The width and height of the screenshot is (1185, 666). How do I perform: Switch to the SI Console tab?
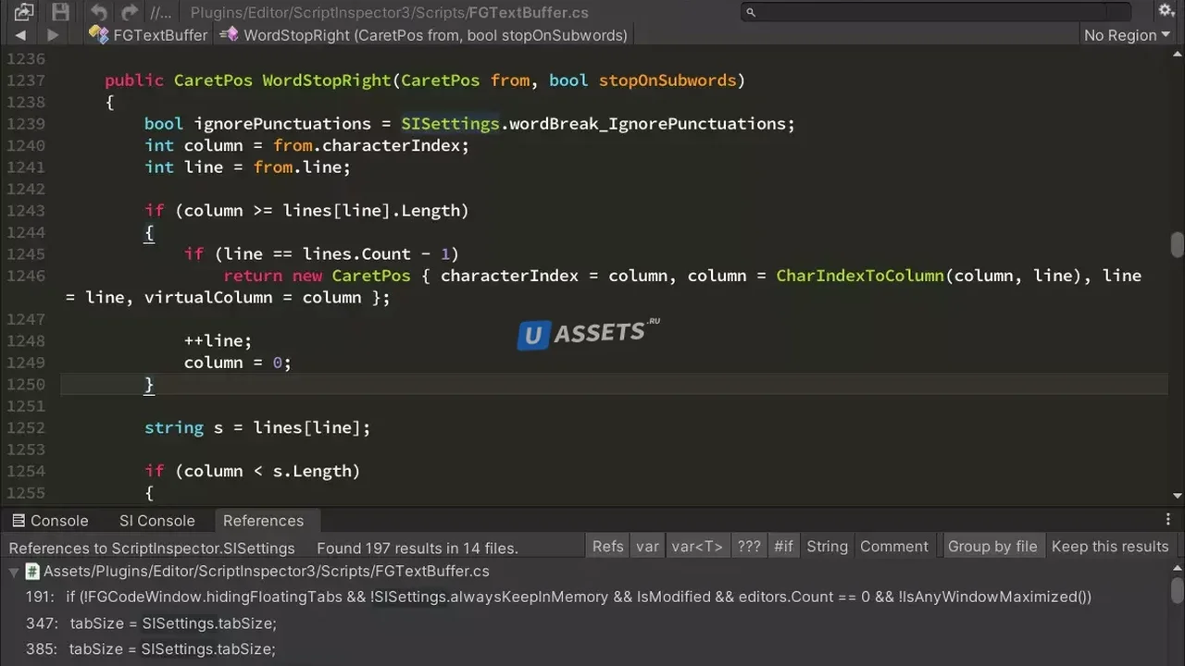[157, 521]
